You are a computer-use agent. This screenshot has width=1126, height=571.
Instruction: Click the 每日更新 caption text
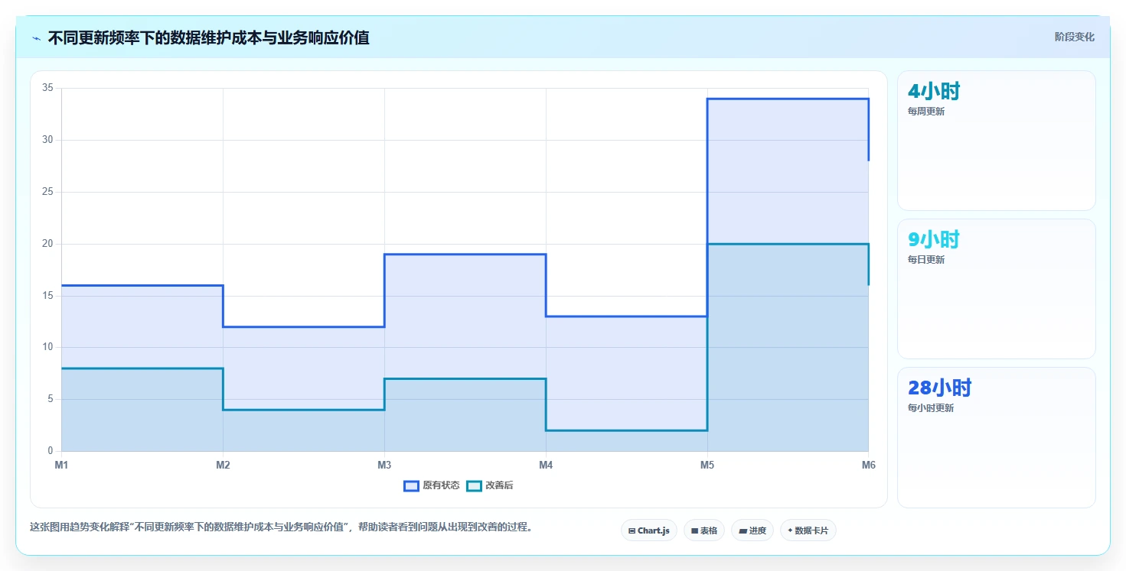pos(926,260)
